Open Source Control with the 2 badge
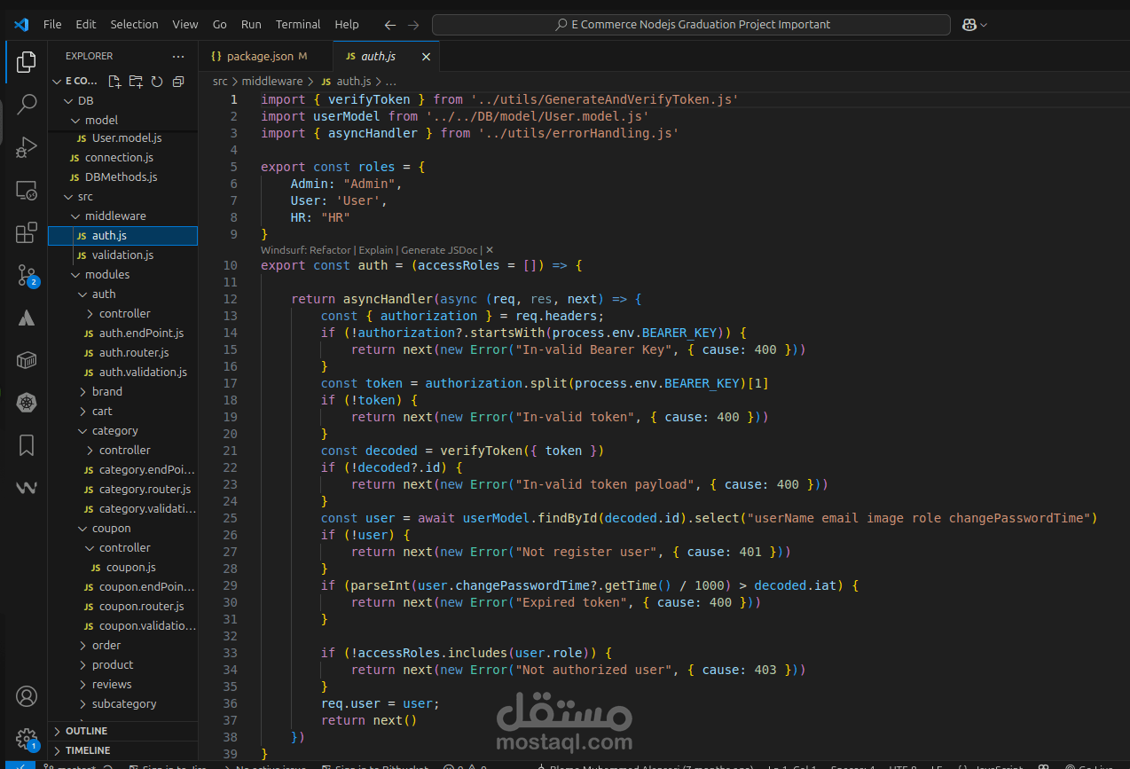Image resolution: width=1130 pixels, height=769 pixels. coord(27,276)
